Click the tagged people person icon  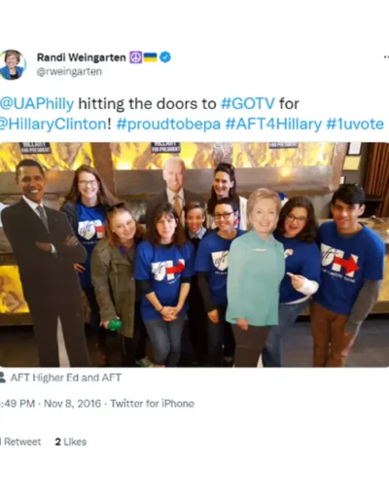point(3,377)
